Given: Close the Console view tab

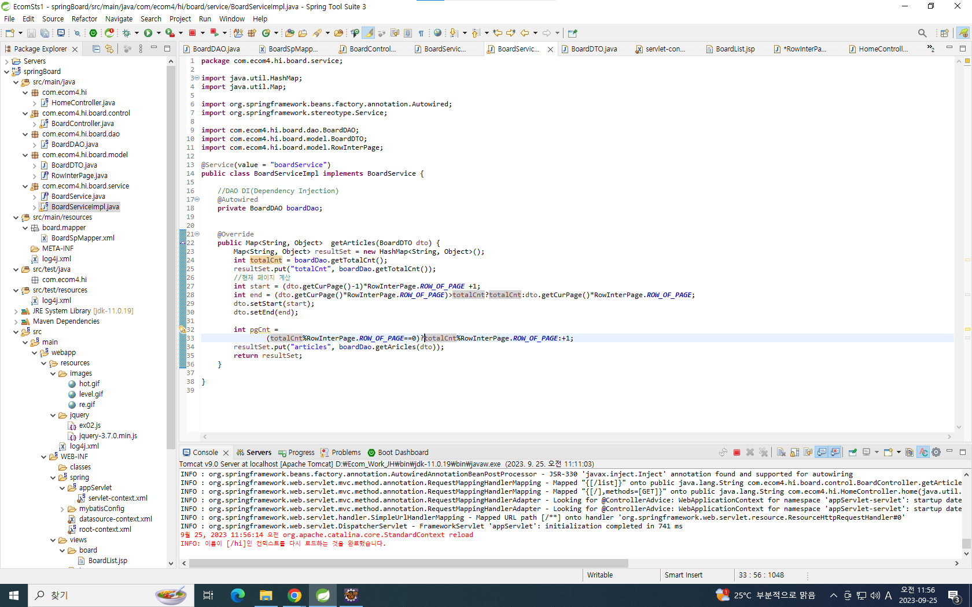Looking at the screenshot, I should tap(226, 453).
